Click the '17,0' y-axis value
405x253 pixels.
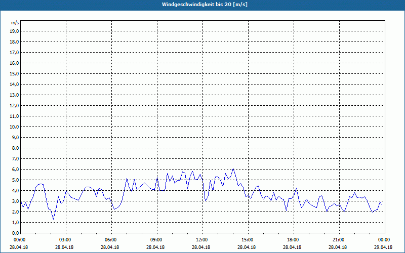pos(15,53)
